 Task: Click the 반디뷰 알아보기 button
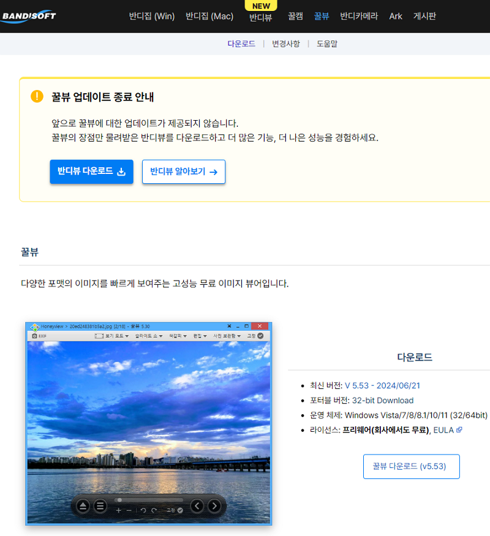pyautogui.click(x=184, y=172)
